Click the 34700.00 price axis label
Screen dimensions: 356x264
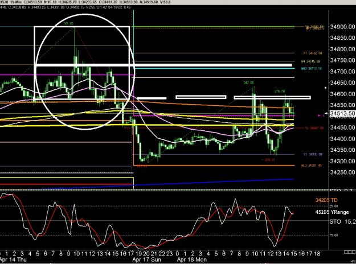[x=342, y=72]
